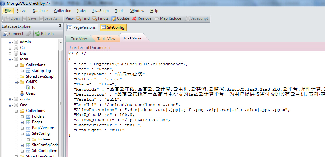Collapse the One database node
325x157 pixels.
pyautogui.click(x=10, y=105)
